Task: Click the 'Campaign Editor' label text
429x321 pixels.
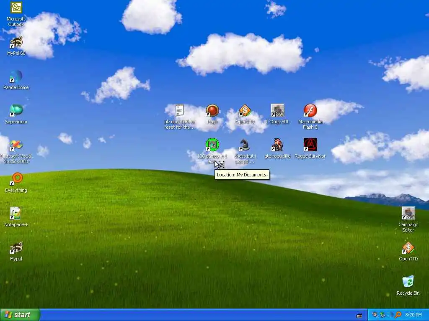Action: point(408,227)
